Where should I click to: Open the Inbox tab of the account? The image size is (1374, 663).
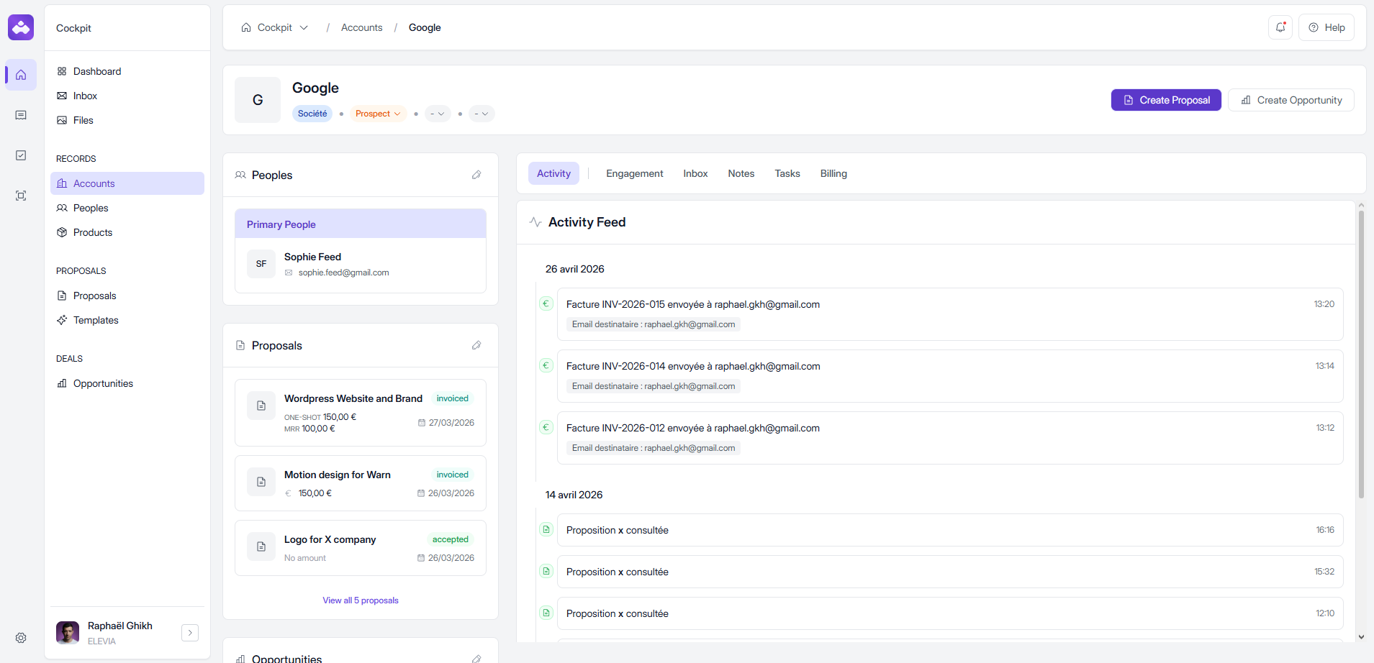point(695,173)
